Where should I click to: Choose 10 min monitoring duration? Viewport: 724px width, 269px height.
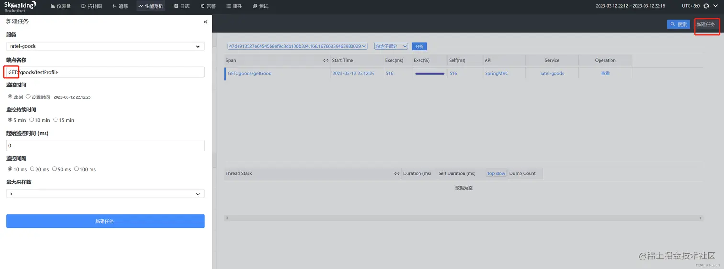tap(32, 120)
